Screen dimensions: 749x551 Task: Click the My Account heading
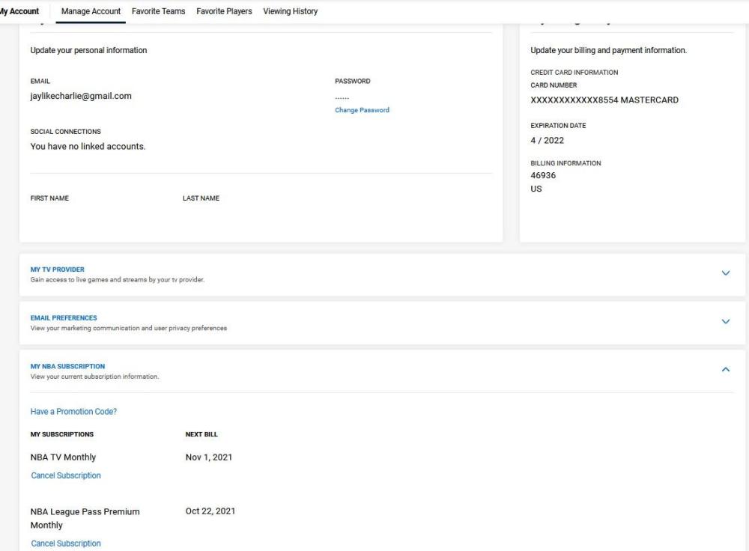tap(19, 11)
